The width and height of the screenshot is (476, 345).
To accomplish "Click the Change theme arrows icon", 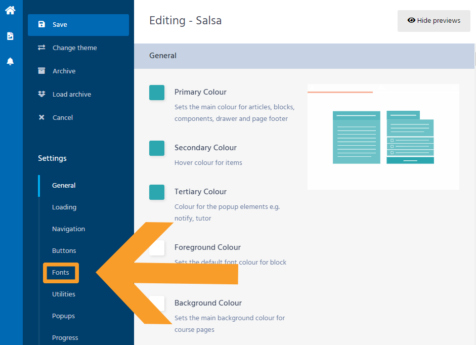I will pyautogui.click(x=42, y=48).
